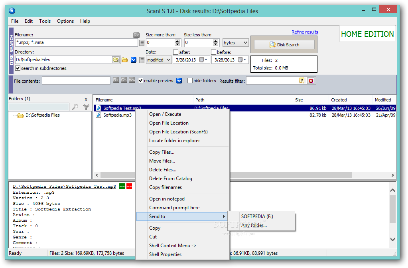Click the magnifier icon in Folders panel
This screenshot has width=408, height=268.
(75, 107)
